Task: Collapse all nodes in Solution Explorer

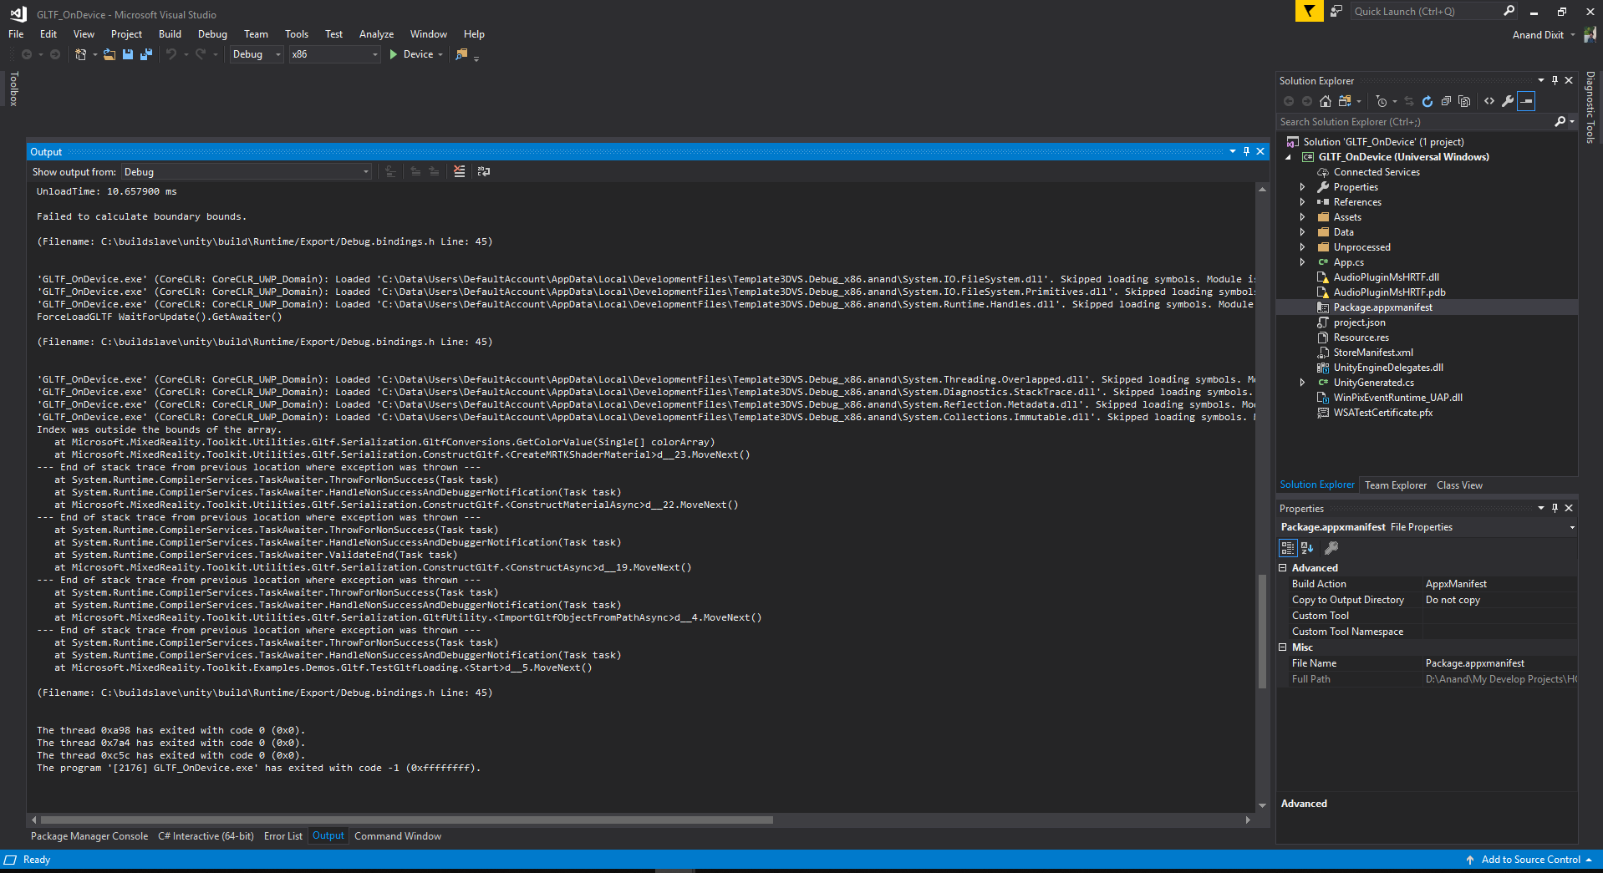Action: coord(1446,101)
